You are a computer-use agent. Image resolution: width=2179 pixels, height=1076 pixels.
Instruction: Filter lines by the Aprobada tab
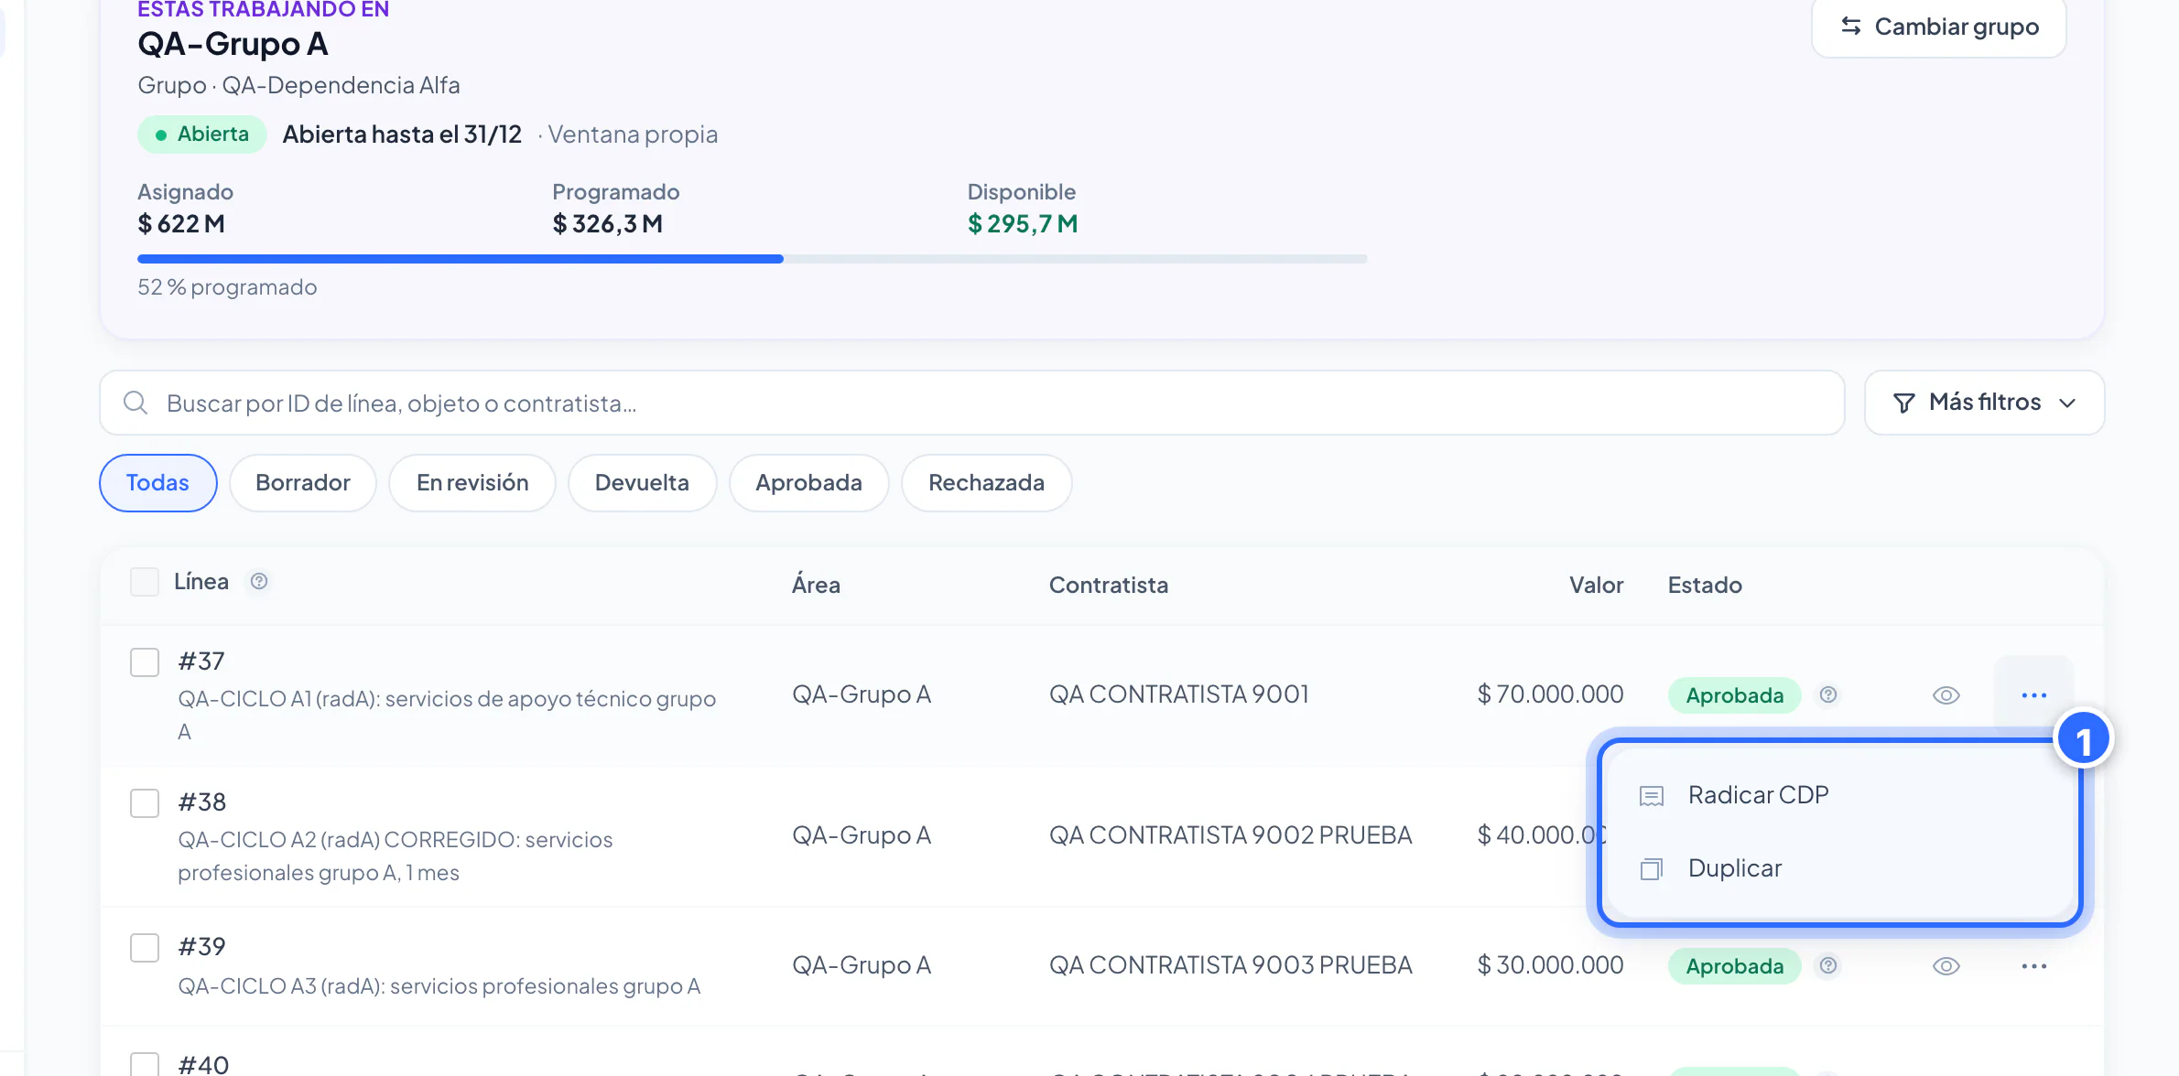[808, 483]
